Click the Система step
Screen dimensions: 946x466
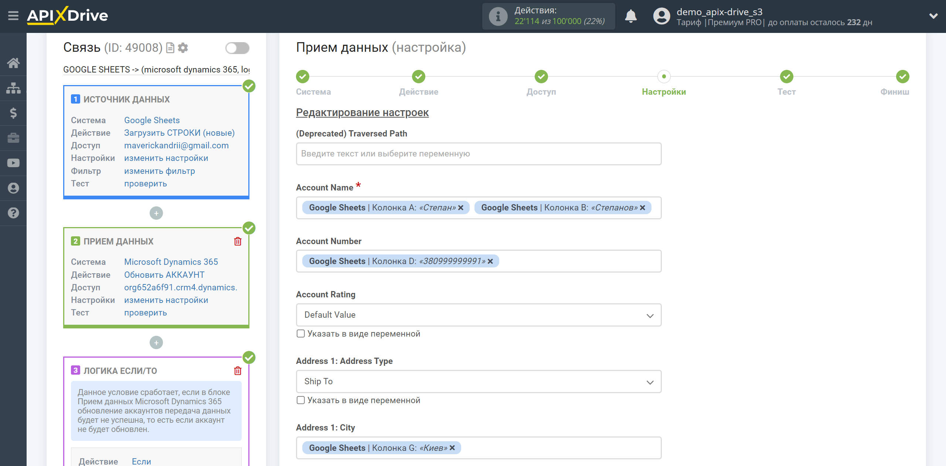click(303, 77)
